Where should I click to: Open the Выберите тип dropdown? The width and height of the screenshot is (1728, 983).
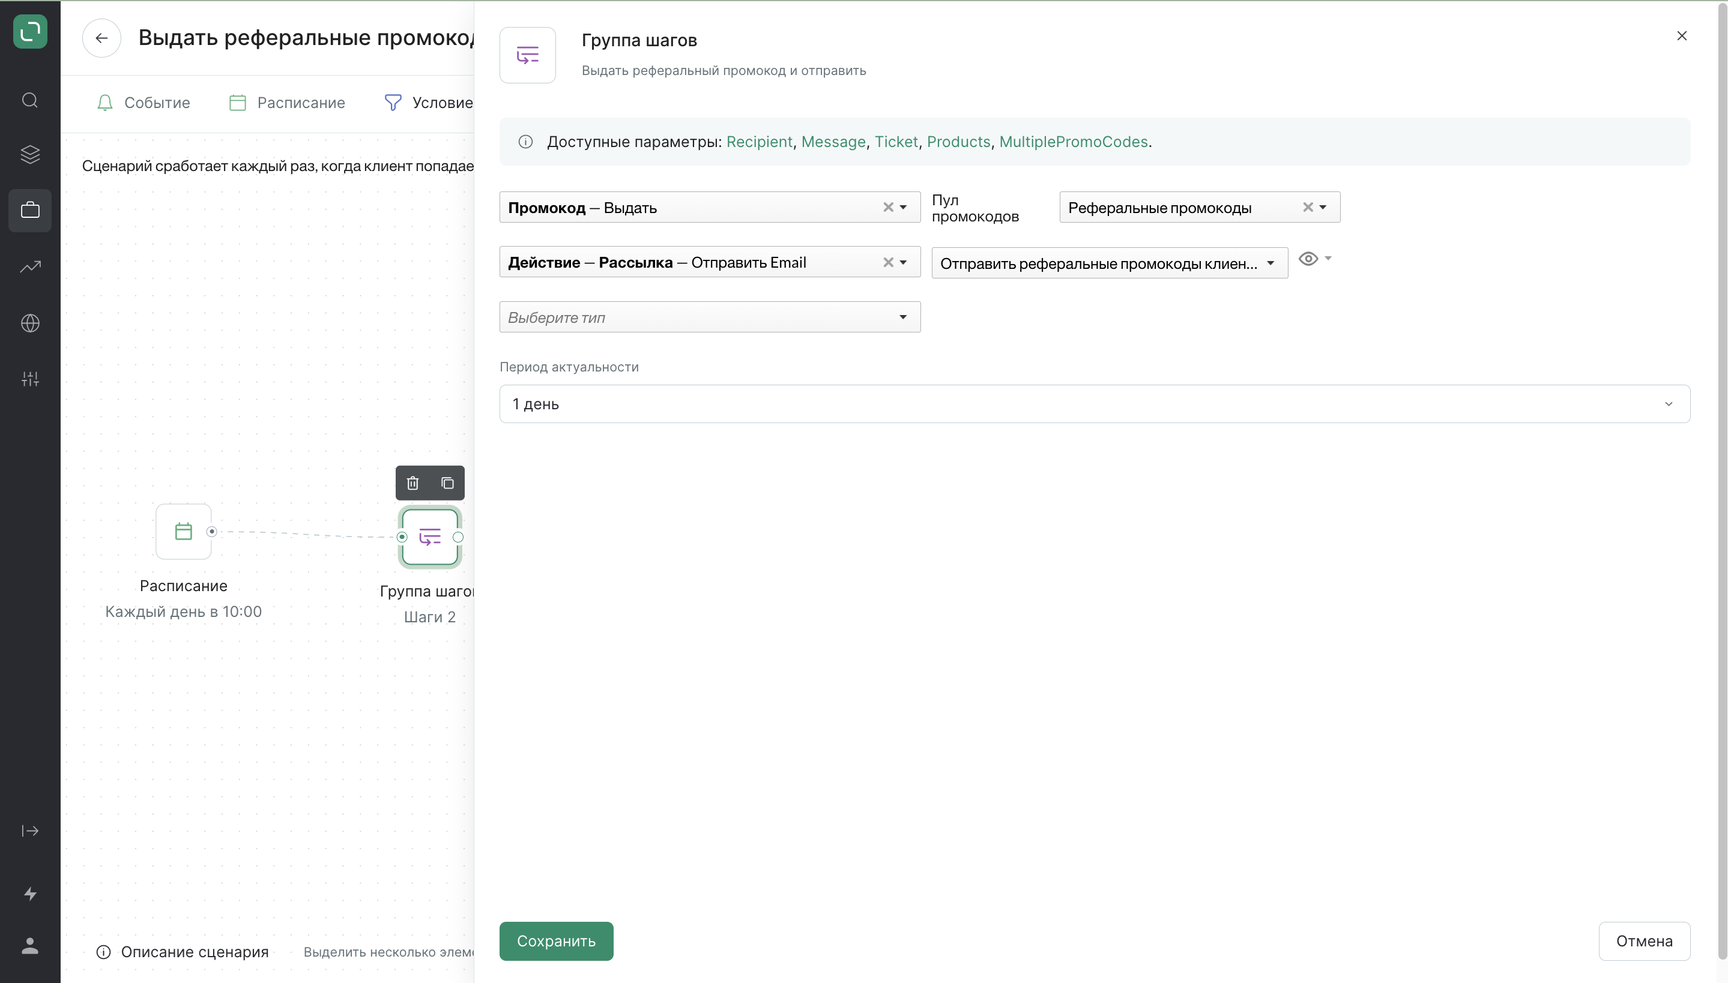pyautogui.click(x=709, y=317)
